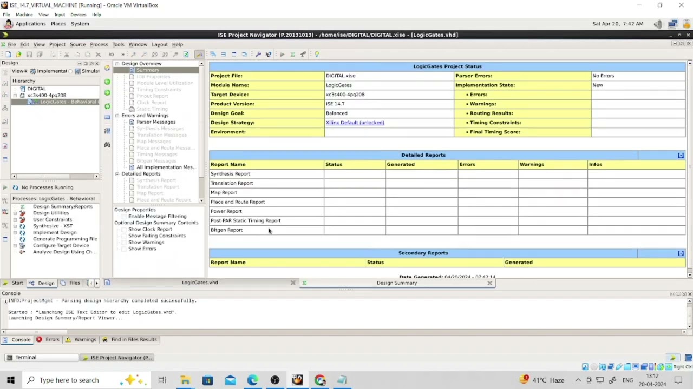Click the Undo toolbar icon
The height and width of the screenshot is (389, 693).
pyautogui.click(x=112, y=55)
